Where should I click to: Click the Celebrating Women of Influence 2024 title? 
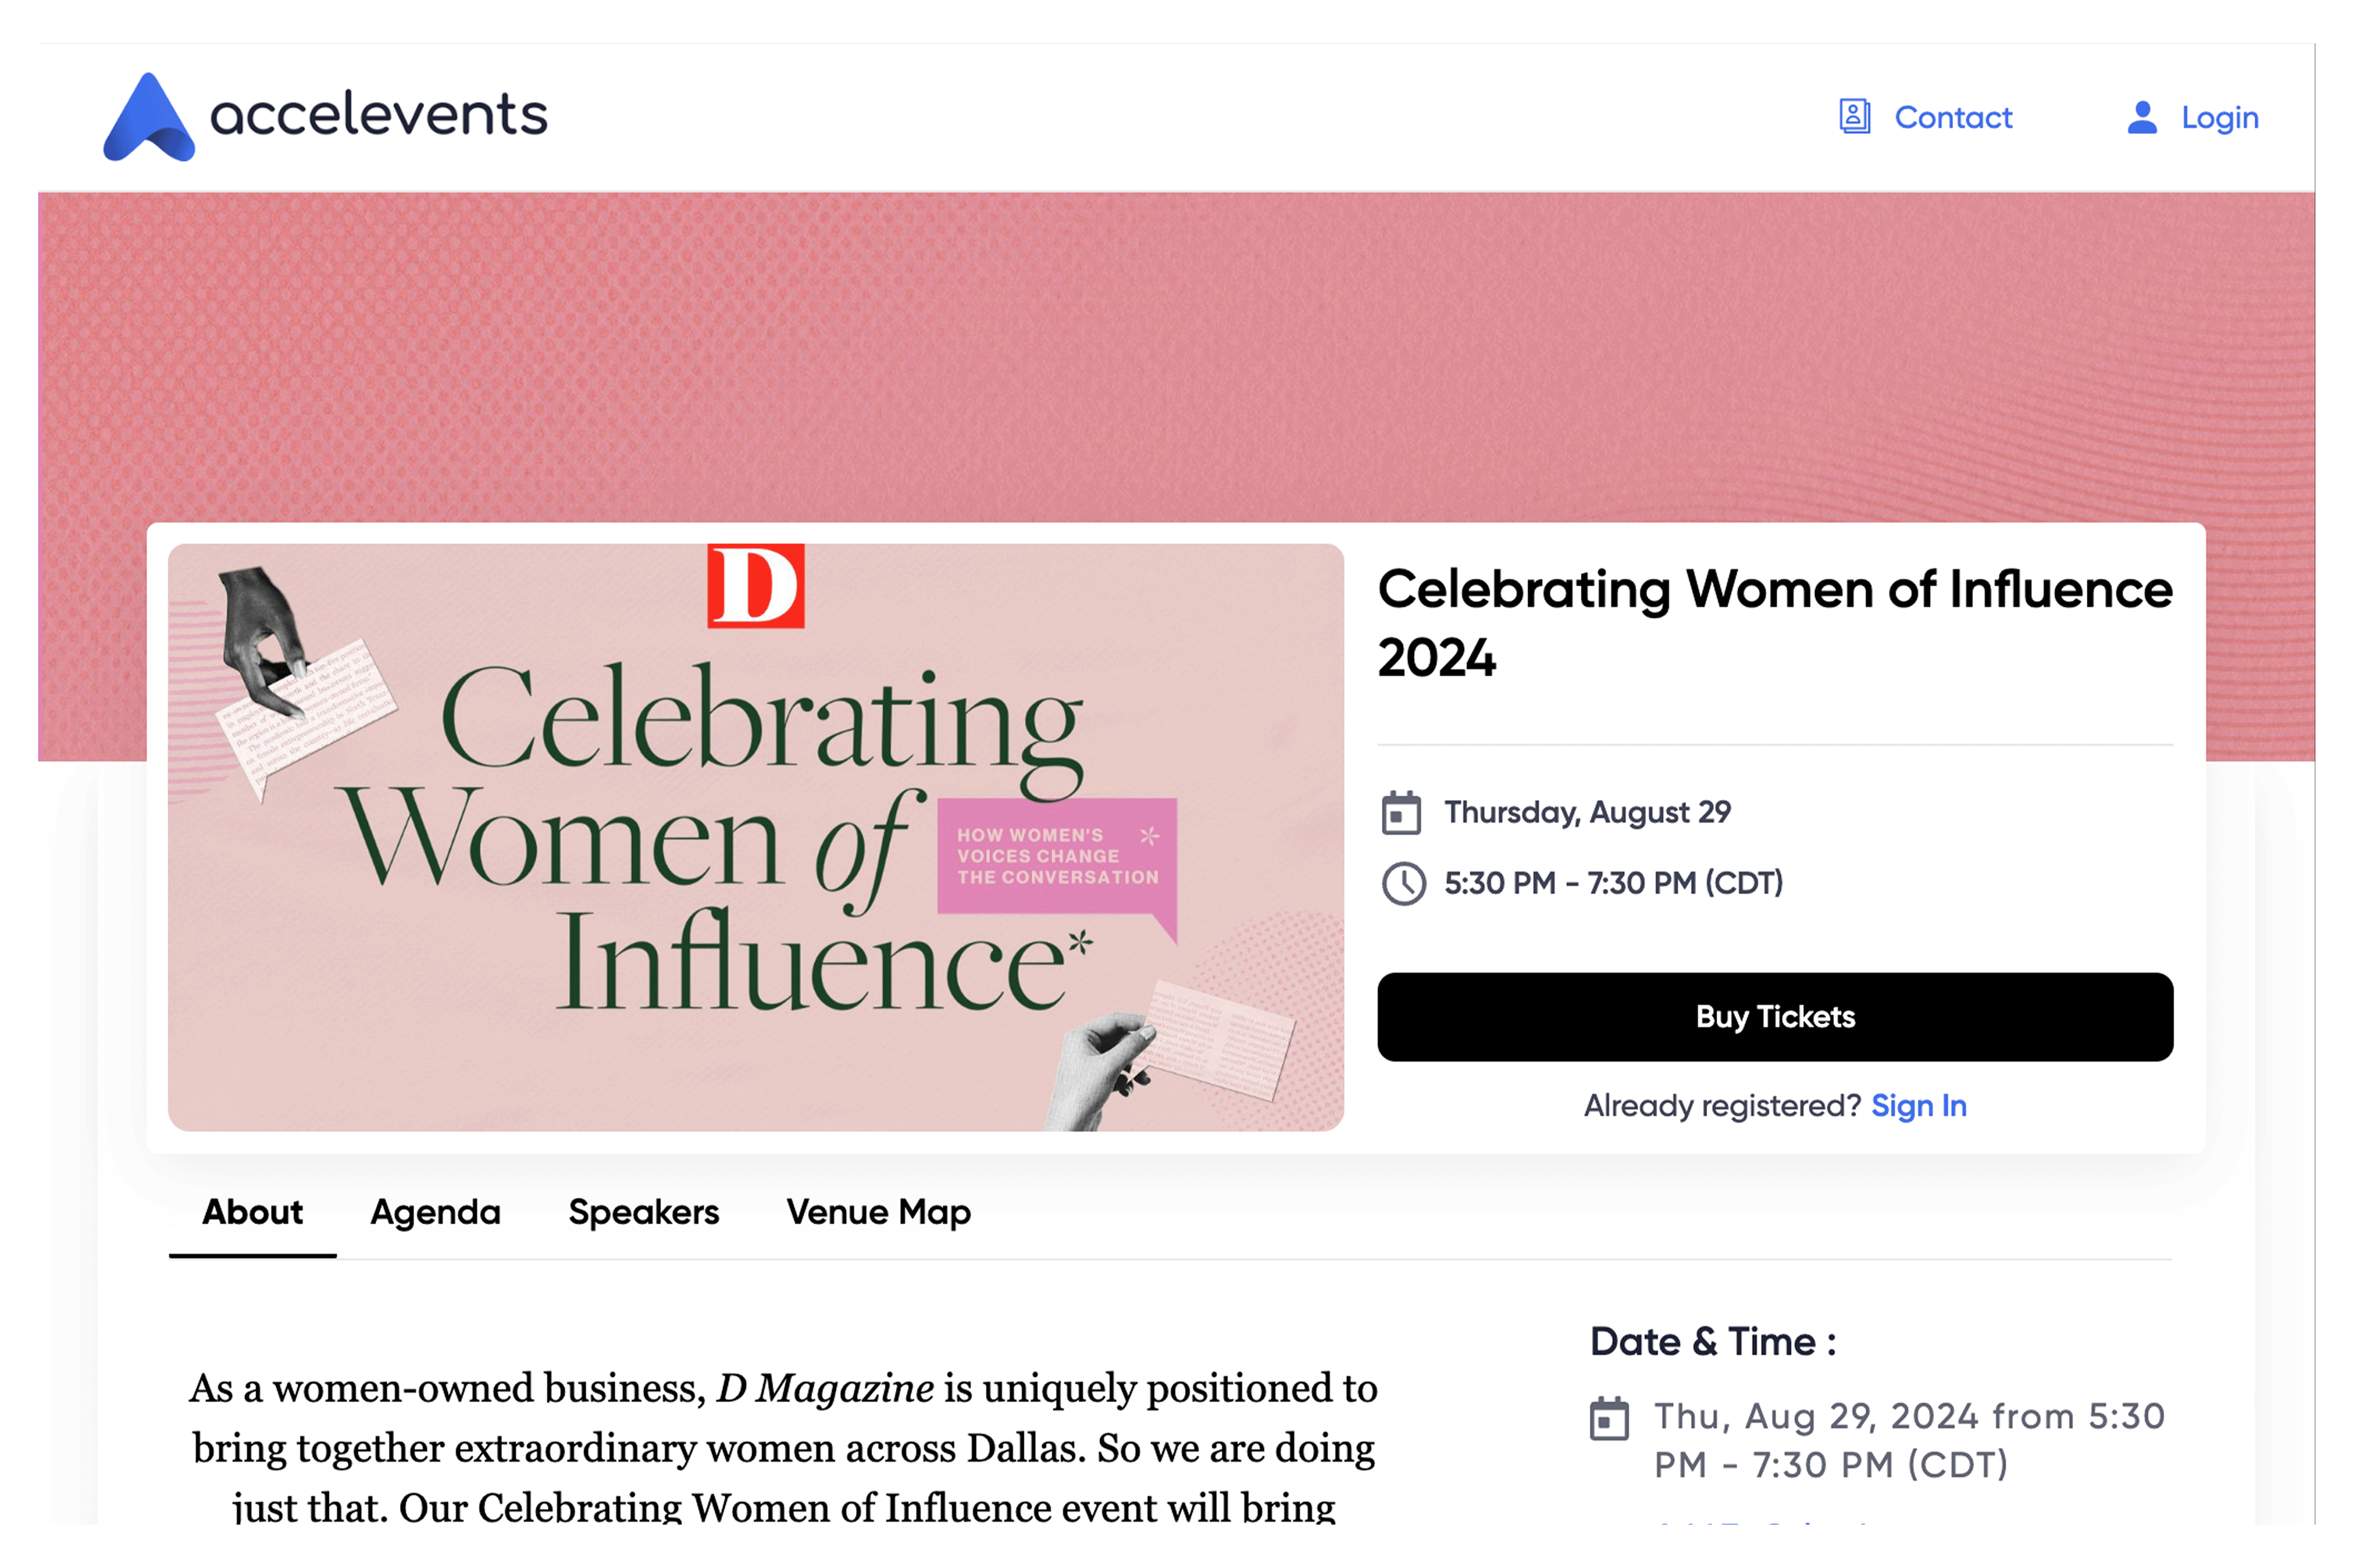click(x=1775, y=623)
